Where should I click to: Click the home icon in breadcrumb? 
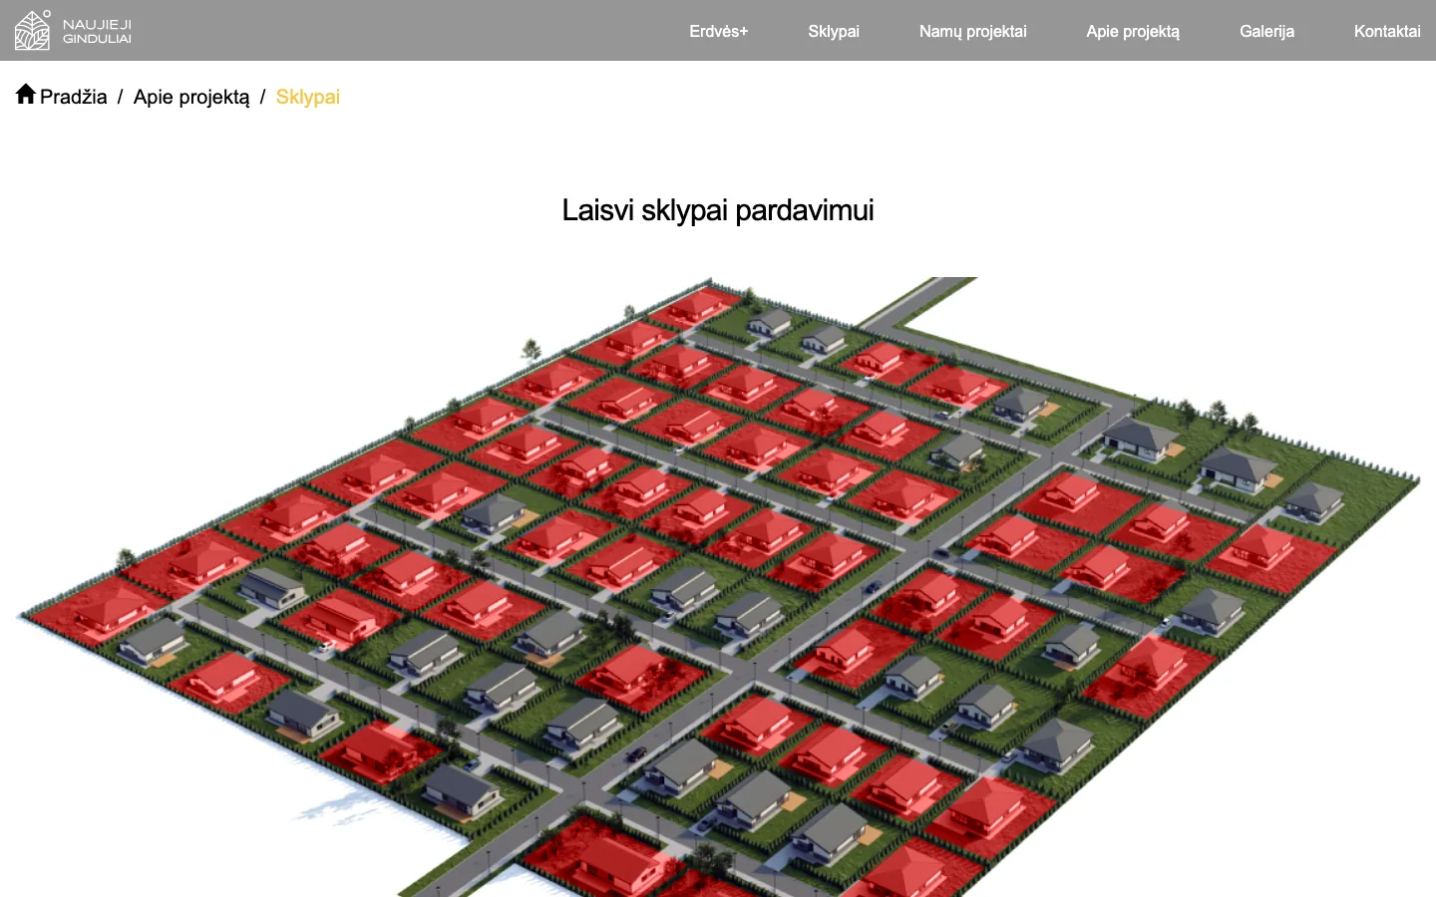(x=26, y=94)
